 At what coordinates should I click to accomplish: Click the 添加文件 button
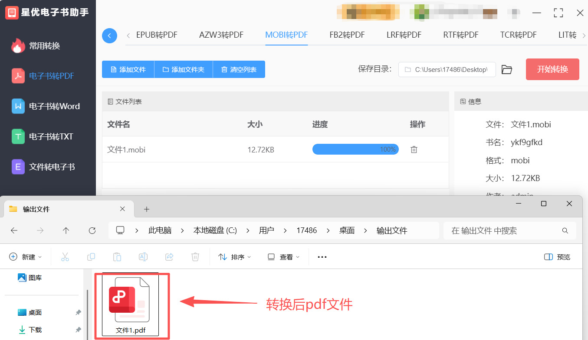coord(128,69)
